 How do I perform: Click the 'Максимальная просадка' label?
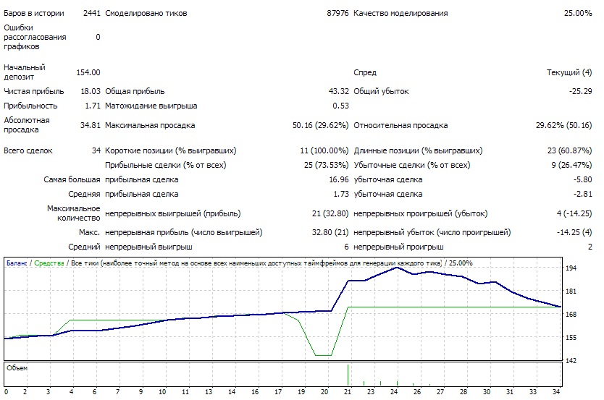coord(150,125)
